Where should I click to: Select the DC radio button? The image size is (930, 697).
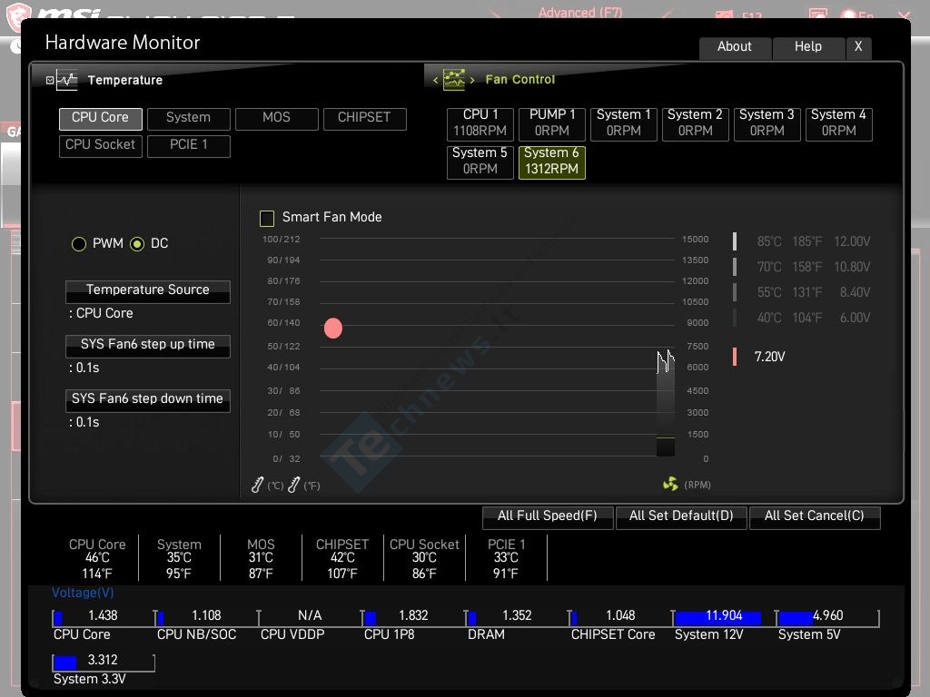(137, 243)
